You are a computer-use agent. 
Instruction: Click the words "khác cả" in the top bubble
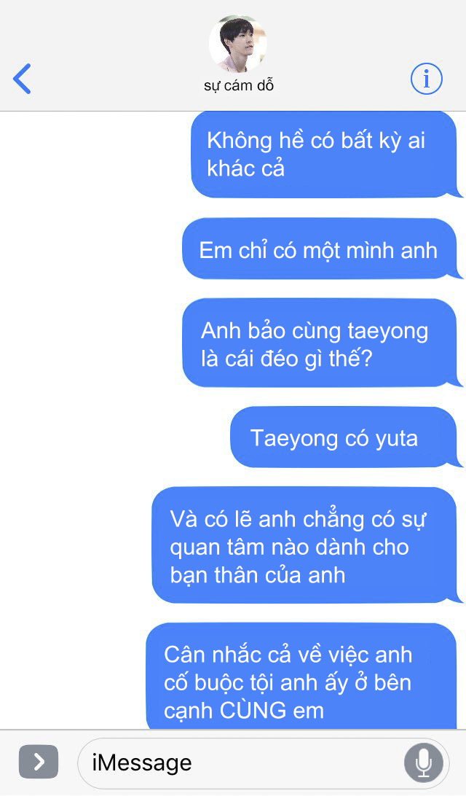pos(246,168)
